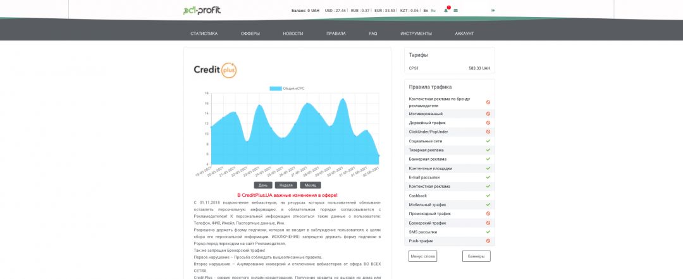Open the Аккаунт menu
Viewport: 683px width, 279px height.
tap(464, 34)
